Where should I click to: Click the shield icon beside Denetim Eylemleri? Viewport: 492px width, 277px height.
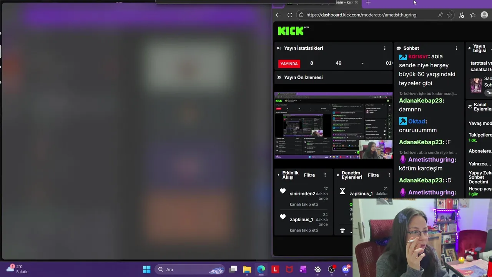click(338, 175)
